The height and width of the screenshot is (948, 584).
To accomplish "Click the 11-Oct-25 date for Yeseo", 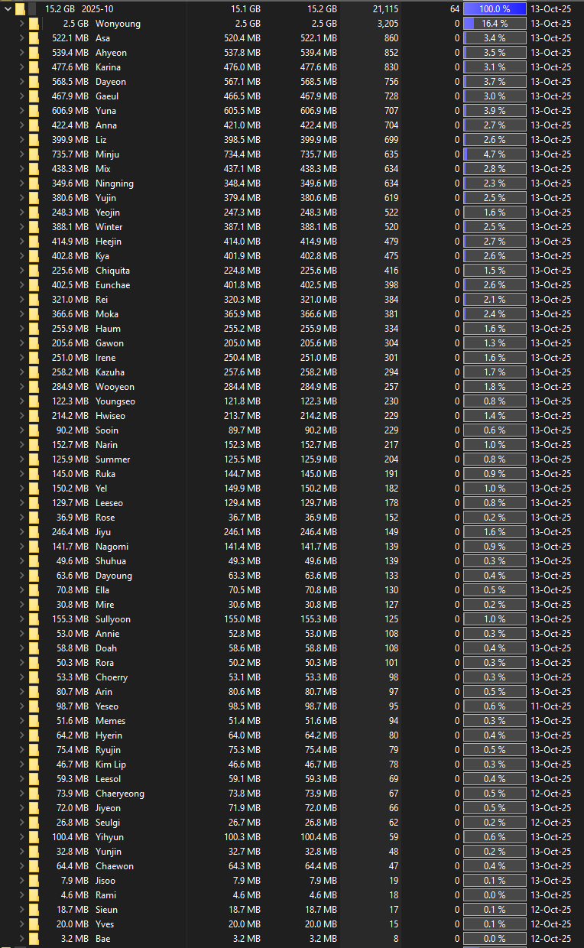I will coord(550,706).
